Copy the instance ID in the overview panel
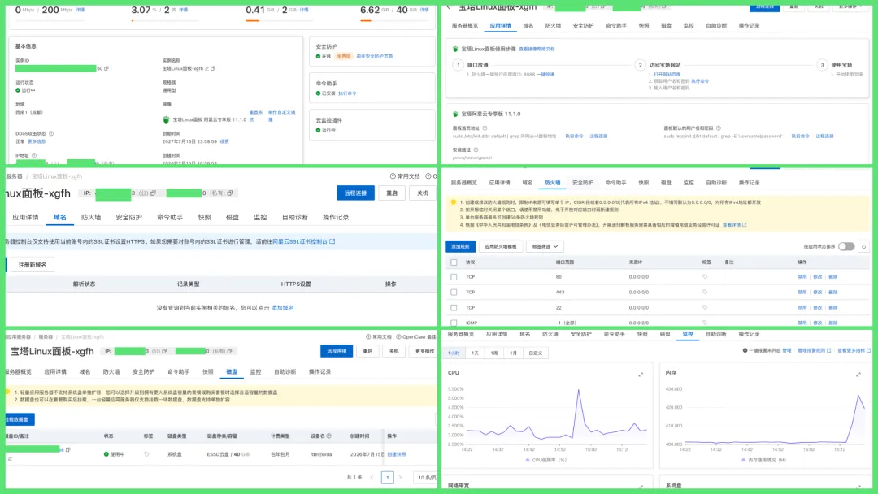 (x=106, y=68)
